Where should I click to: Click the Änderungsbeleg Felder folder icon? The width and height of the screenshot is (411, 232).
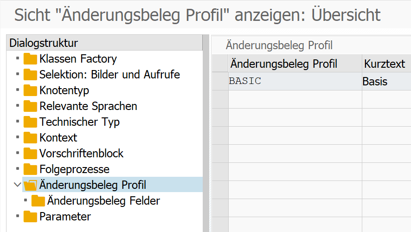point(39,201)
